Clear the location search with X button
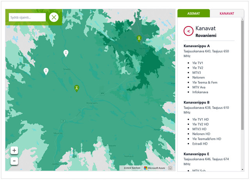 (x=54, y=17)
